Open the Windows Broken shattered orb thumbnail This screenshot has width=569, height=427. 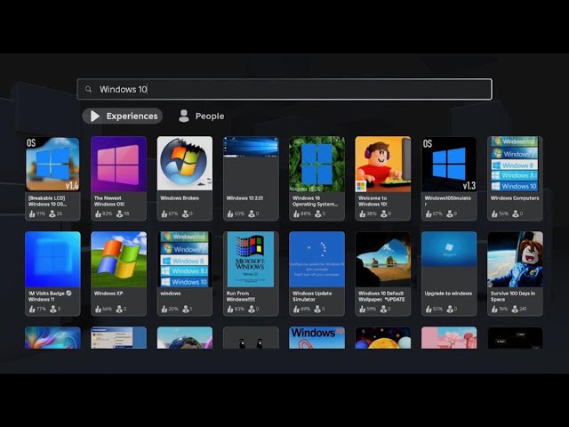185,164
